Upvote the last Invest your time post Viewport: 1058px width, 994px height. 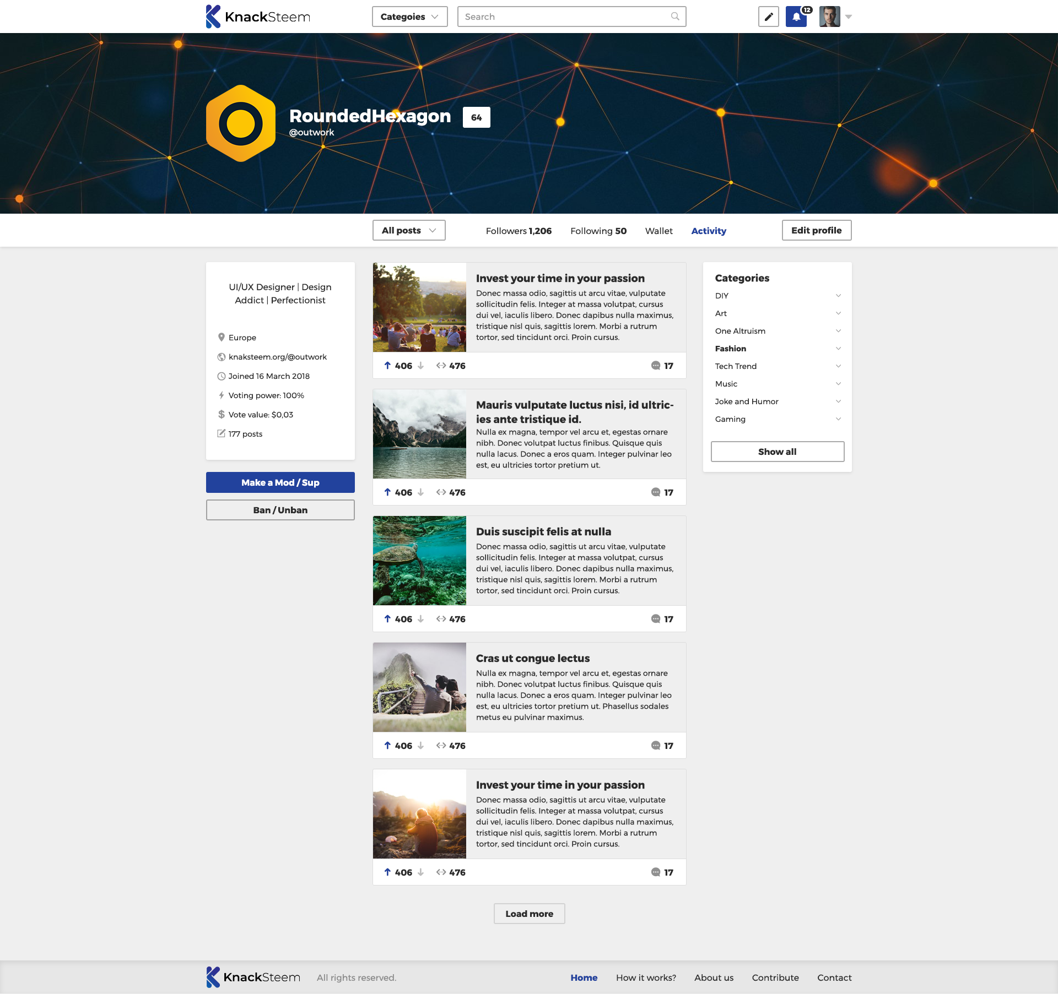[x=387, y=872]
